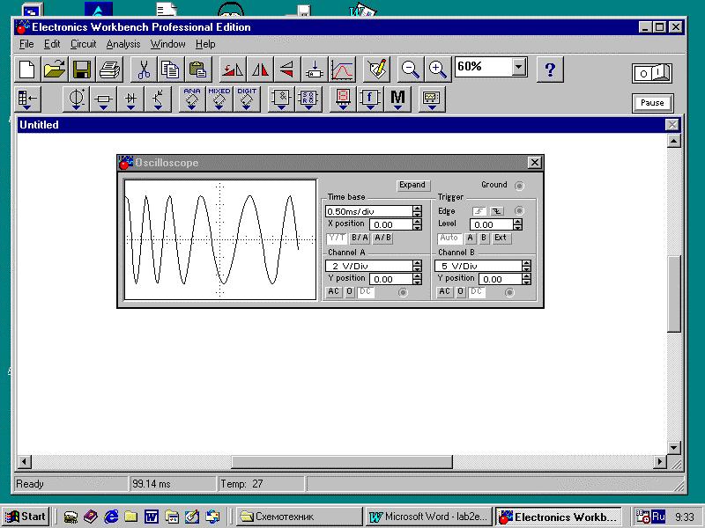
Task: Decrease Channel B V/Div stepper
Action: pos(526,269)
